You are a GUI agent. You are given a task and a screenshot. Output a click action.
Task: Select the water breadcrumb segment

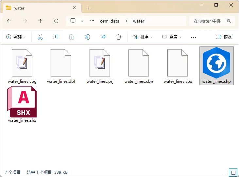click(139, 21)
